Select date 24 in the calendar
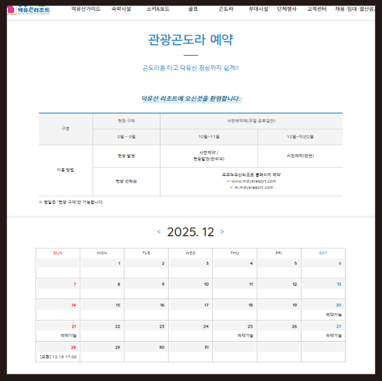The image size is (382, 381). point(206,326)
